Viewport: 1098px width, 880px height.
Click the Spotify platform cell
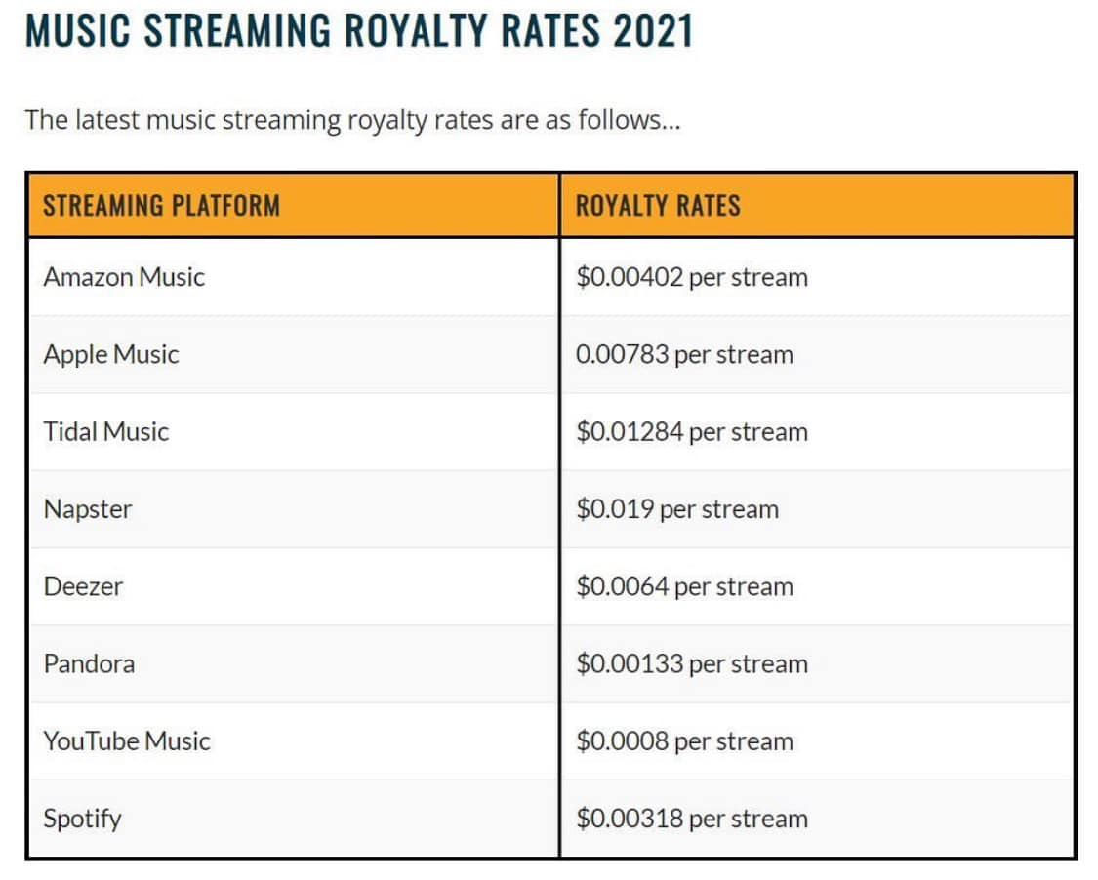tap(82, 819)
